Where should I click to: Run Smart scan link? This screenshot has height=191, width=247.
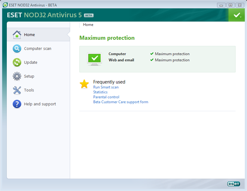click(x=106, y=87)
